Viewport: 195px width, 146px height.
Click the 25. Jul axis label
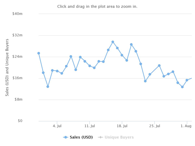(155, 126)
